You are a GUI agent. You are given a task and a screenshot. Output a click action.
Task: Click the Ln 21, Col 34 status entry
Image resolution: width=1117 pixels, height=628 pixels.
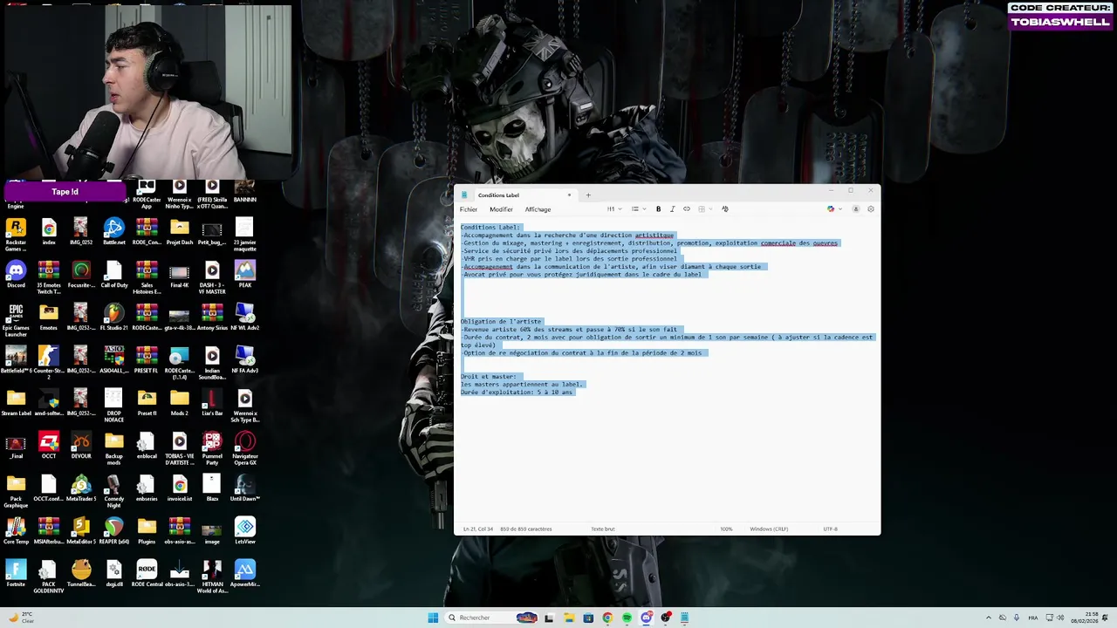click(x=478, y=529)
